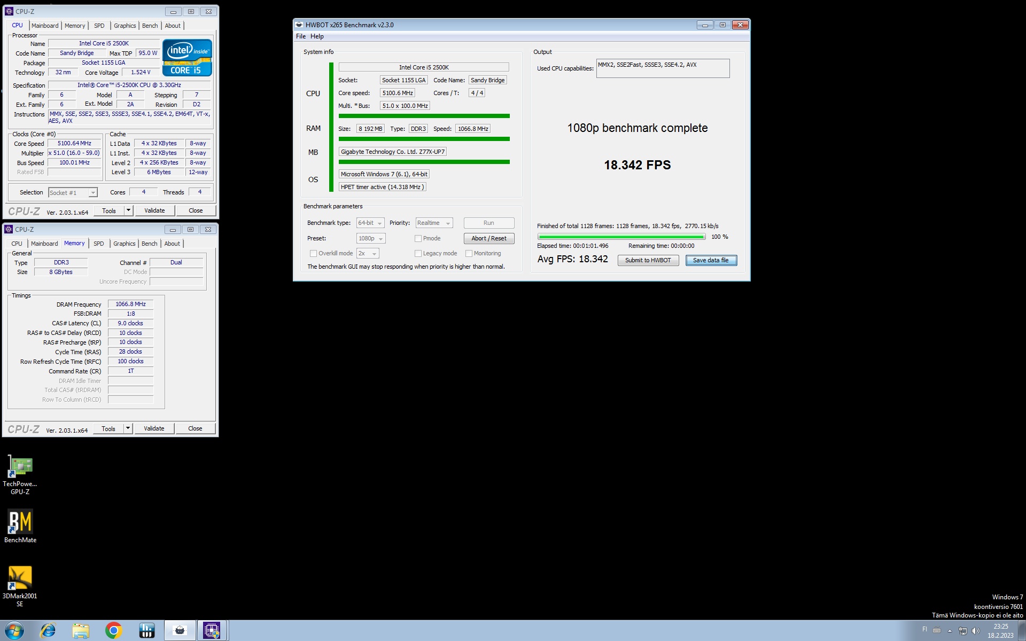Click lower CPU-Z title bar icon

click(x=9, y=229)
